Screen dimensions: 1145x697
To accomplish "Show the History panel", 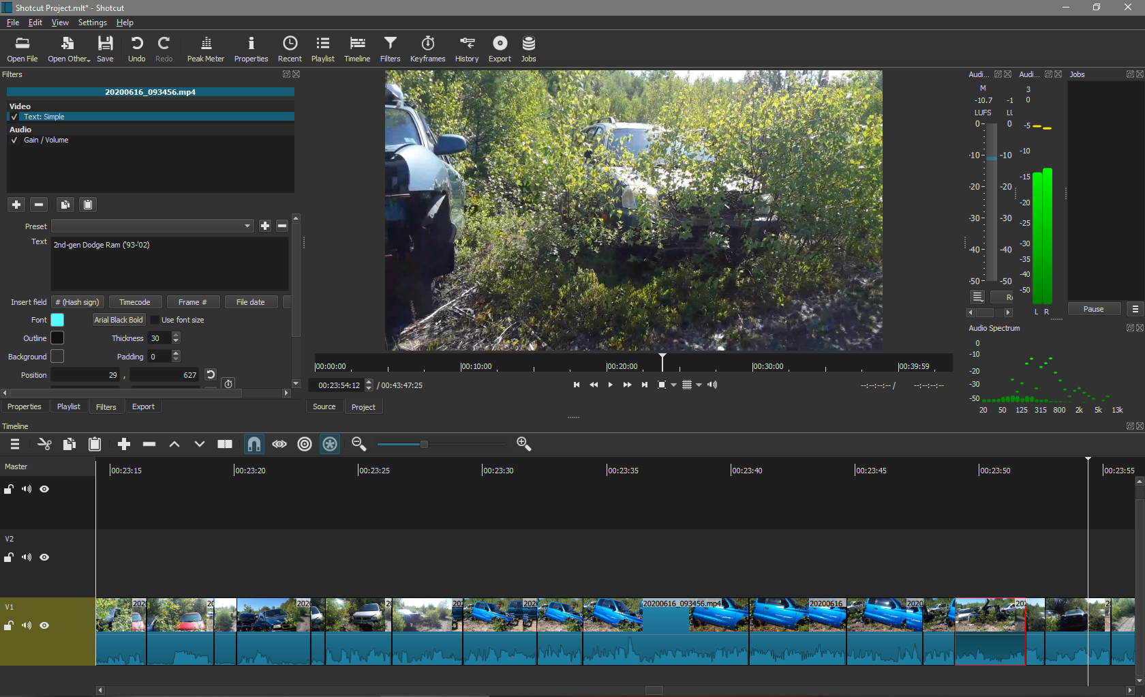I will tap(467, 49).
